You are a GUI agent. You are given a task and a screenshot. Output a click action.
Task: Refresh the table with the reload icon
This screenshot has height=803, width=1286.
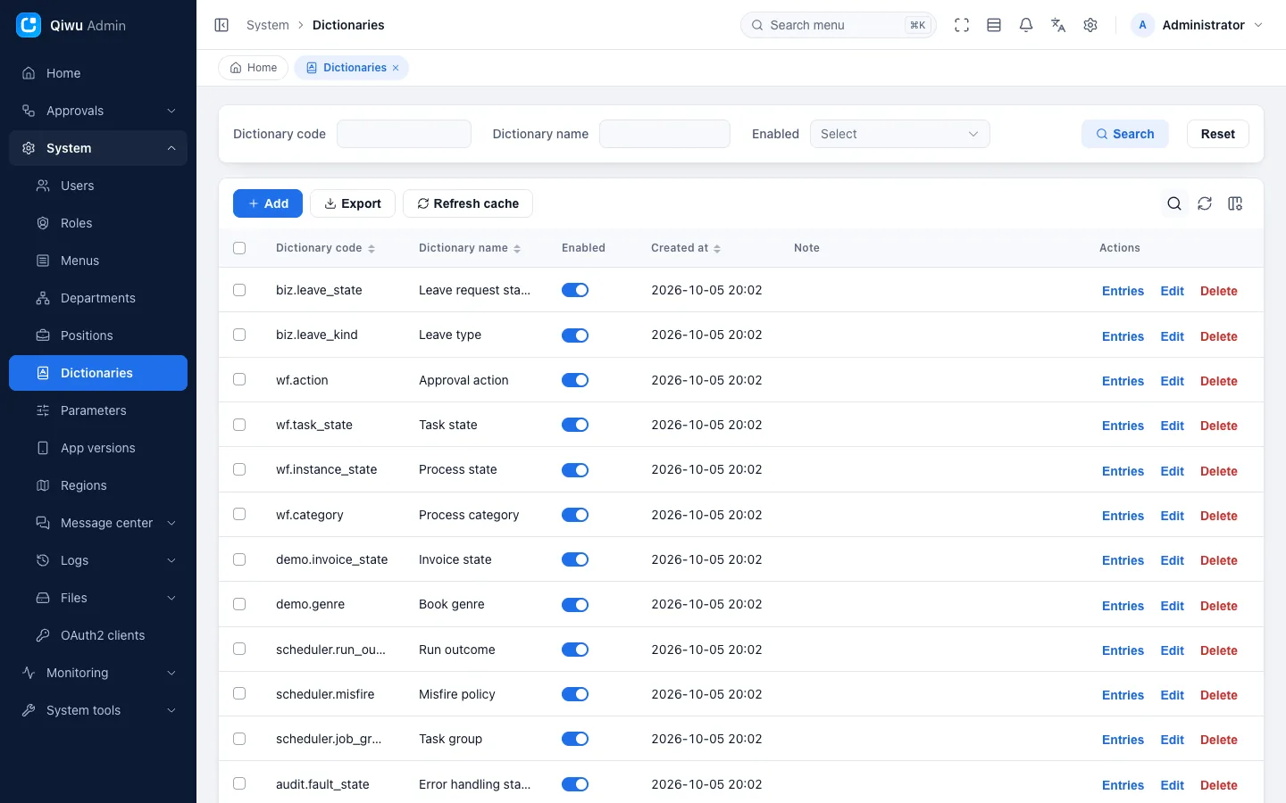(x=1205, y=203)
